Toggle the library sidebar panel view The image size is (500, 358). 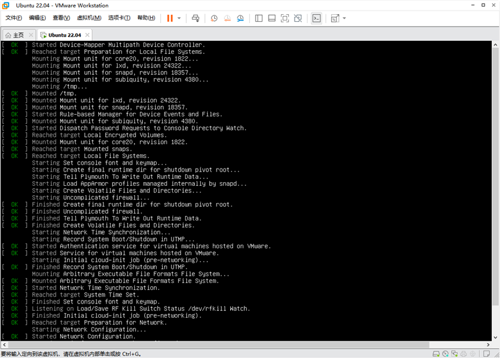tap(259, 18)
